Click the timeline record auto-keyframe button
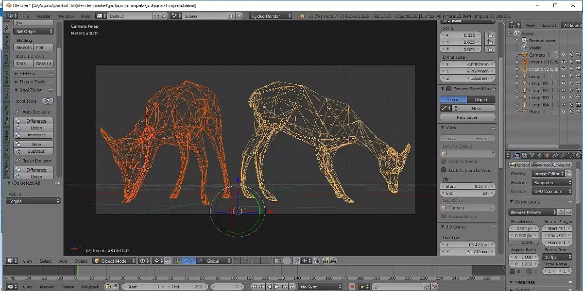The height and width of the screenshot is (291, 583). tap(352, 287)
